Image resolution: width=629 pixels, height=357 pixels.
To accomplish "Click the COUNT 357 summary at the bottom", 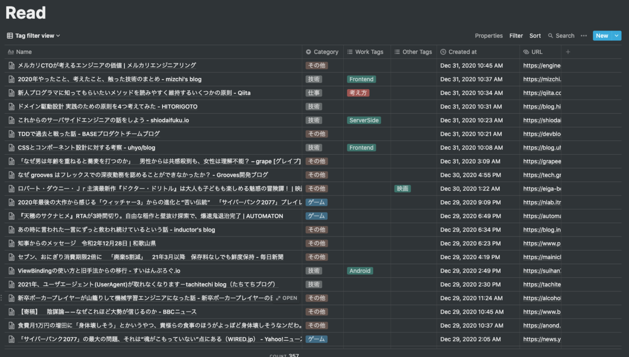I will coord(284,355).
